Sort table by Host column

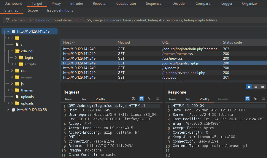coord(88,42)
